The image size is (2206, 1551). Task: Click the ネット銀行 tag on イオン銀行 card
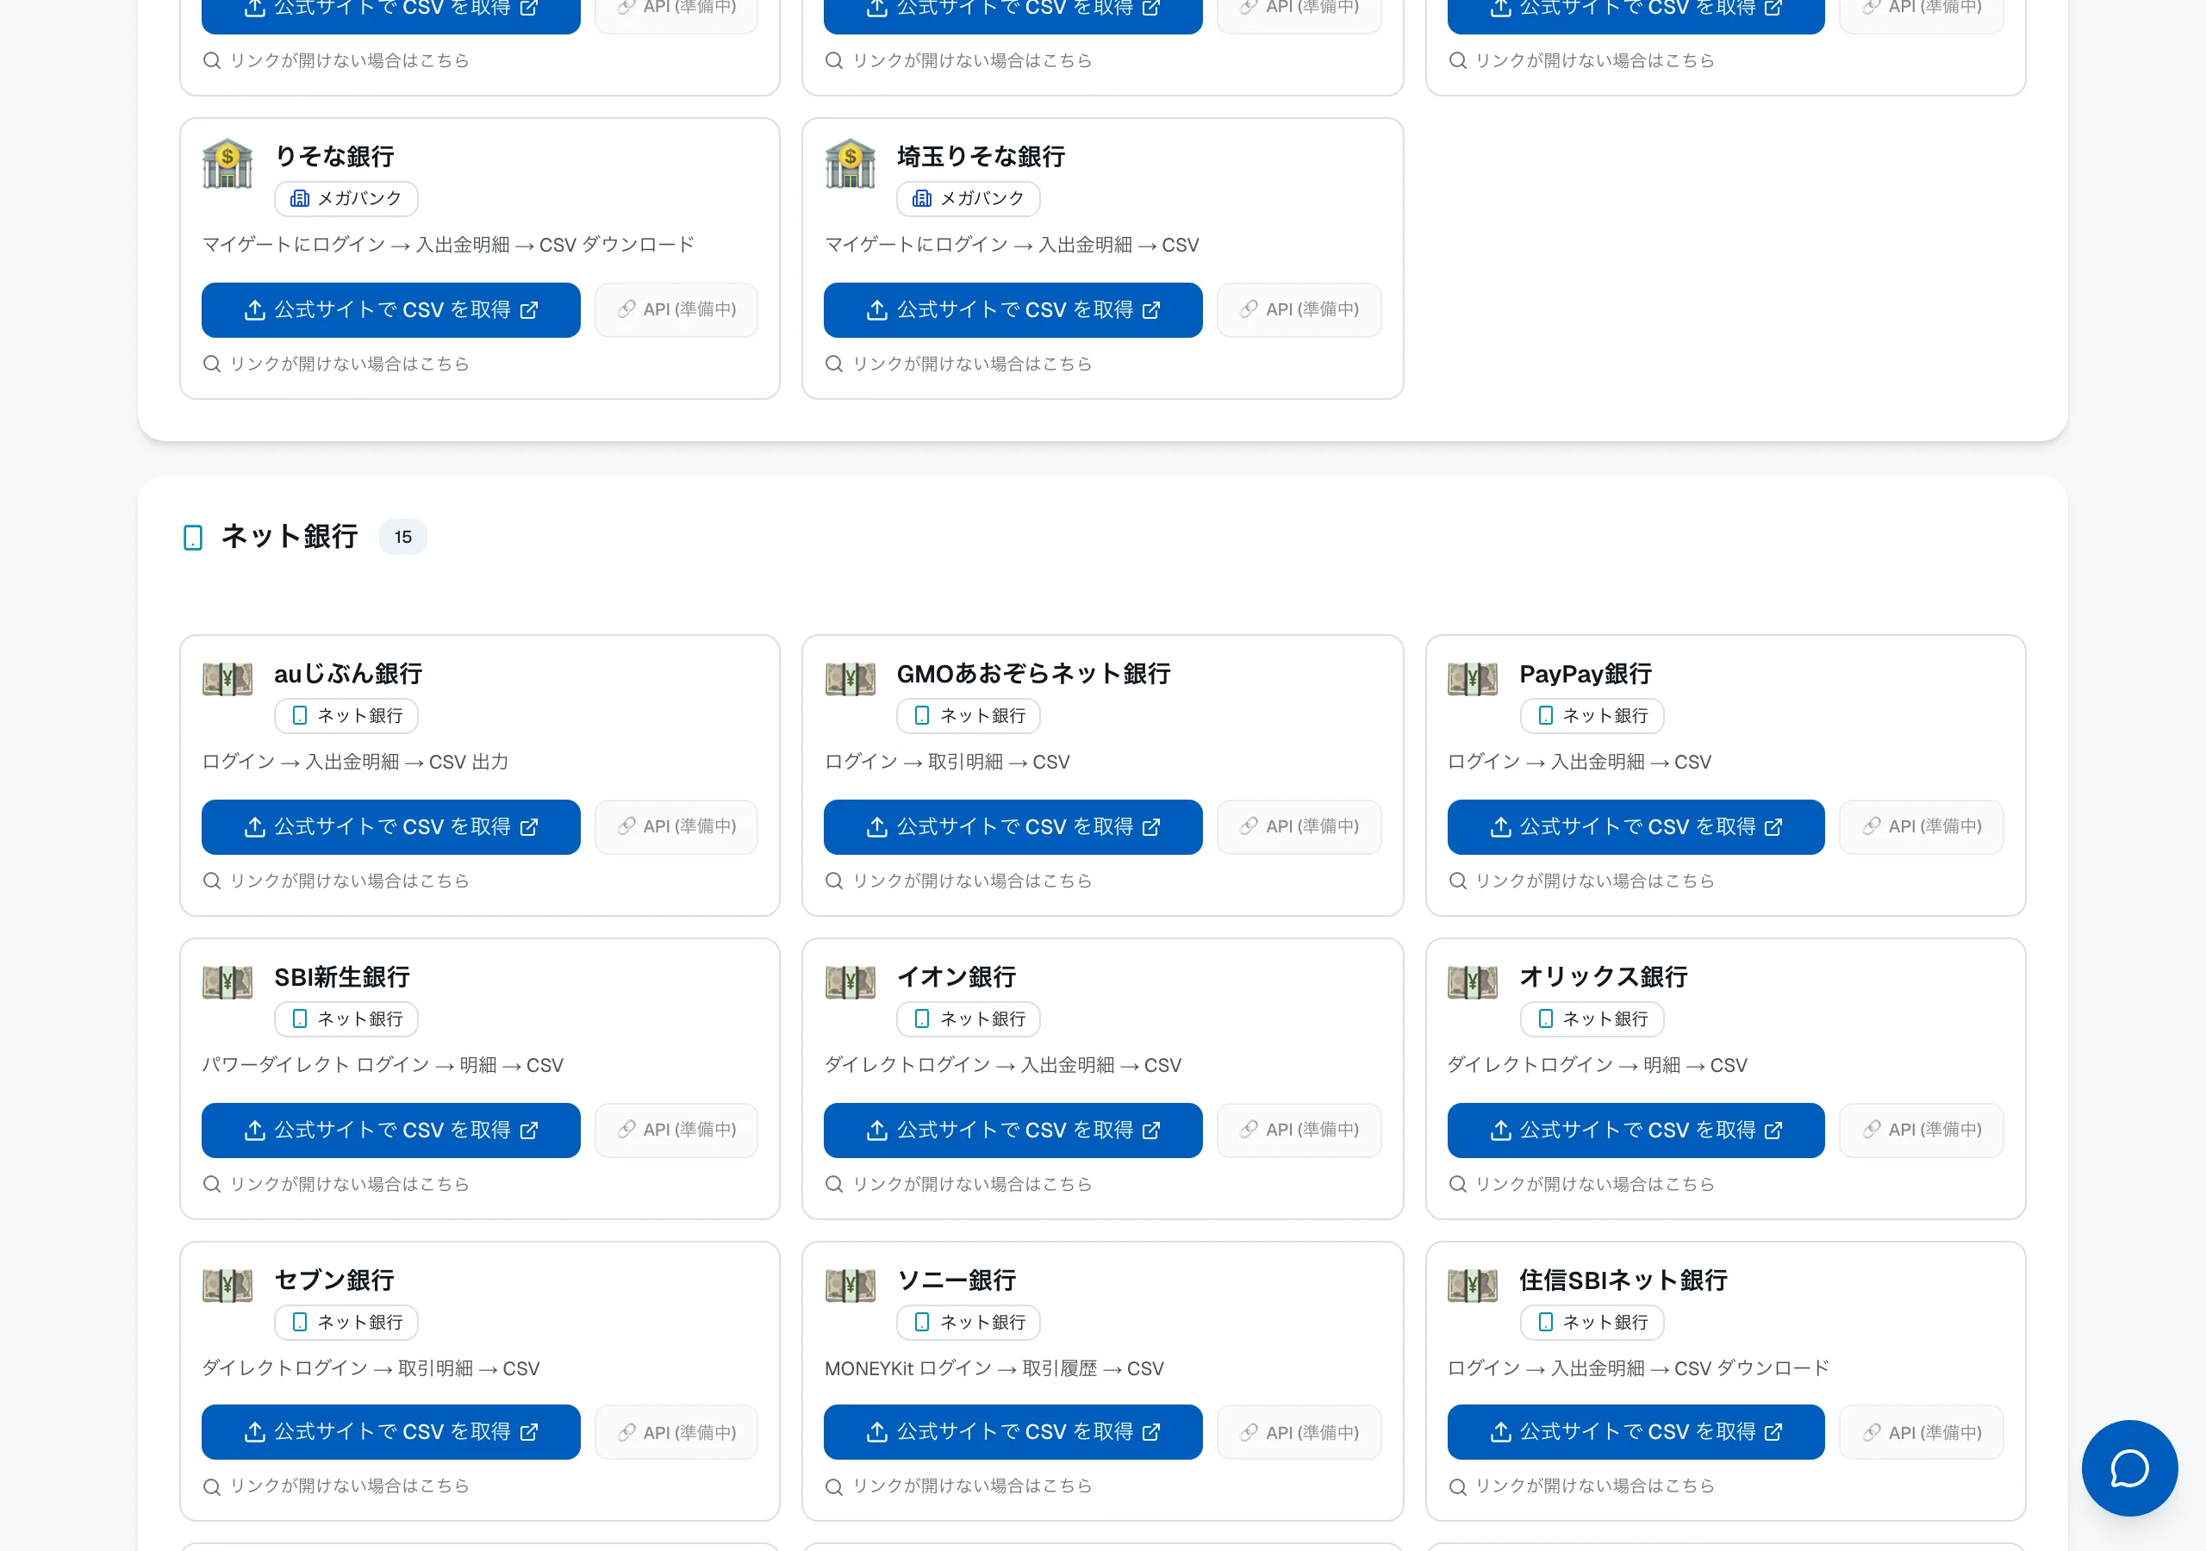coord(969,1018)
